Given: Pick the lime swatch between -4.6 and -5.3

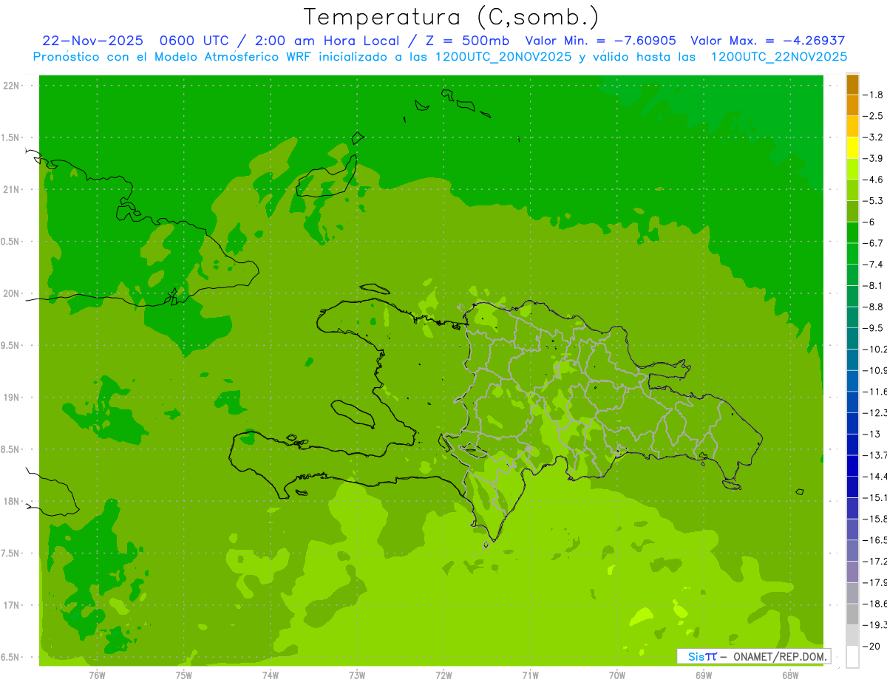Looking at the screenshot, I should pos(852,191).
